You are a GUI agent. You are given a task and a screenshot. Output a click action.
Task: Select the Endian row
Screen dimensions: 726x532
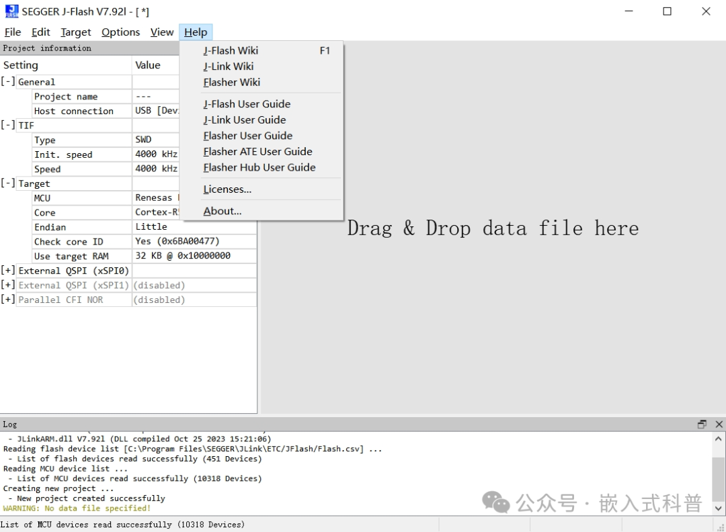coord(145,227)
